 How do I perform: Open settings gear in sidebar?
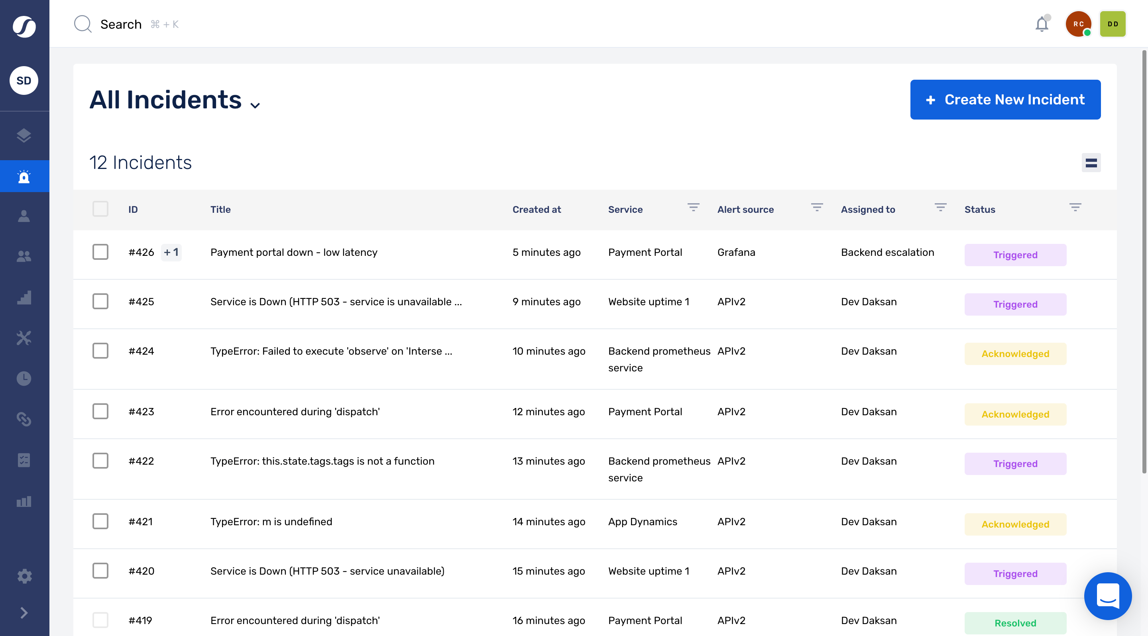point(24,576)
